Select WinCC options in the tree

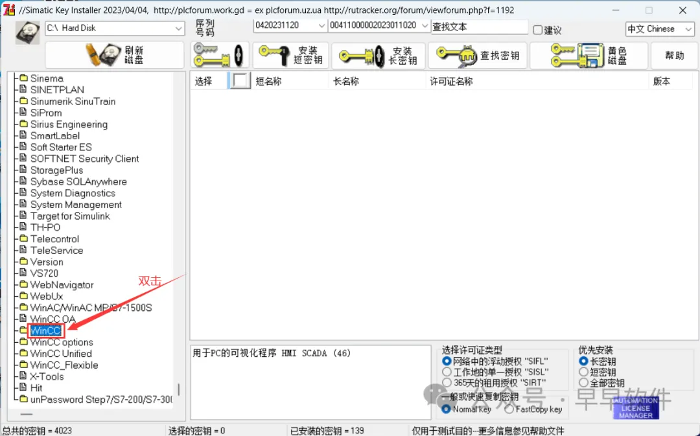pyautogui.click(x=62, y=342)
